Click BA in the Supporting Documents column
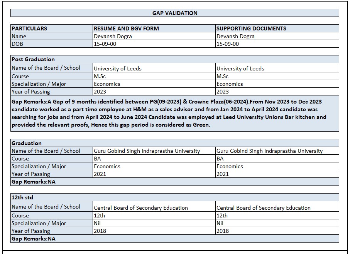The height and width of the screenshot is (254, 350). (x=220, y=159)
